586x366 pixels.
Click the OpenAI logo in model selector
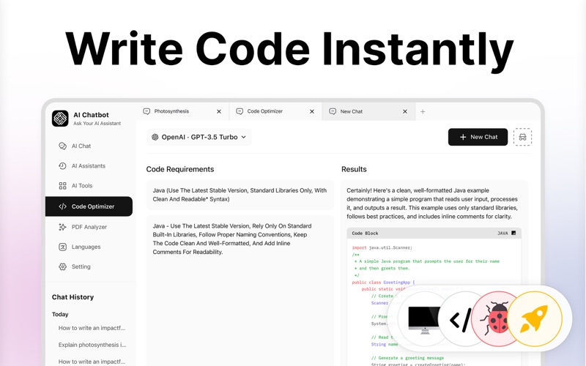pyautogui.click(x=155, y=137)
